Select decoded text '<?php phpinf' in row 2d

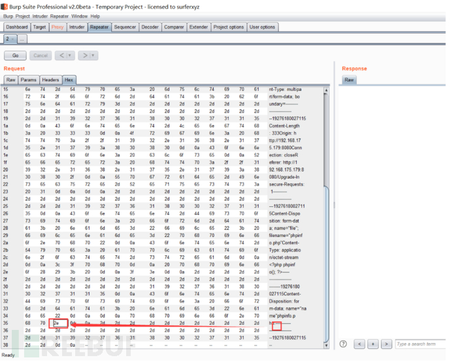[x=282, y=264]
